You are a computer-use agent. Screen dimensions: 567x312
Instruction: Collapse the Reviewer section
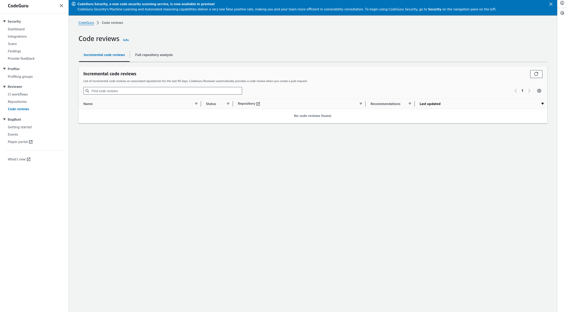click(4, 87)
